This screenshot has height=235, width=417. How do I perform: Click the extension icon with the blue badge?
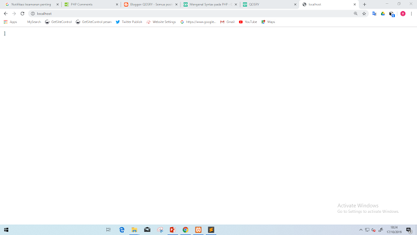click(392, 14)
